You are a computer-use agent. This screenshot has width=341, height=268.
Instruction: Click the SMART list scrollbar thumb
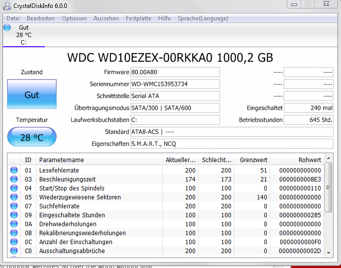(329, 187)
